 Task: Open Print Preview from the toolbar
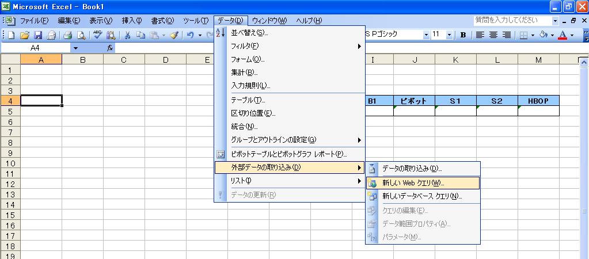81,35
